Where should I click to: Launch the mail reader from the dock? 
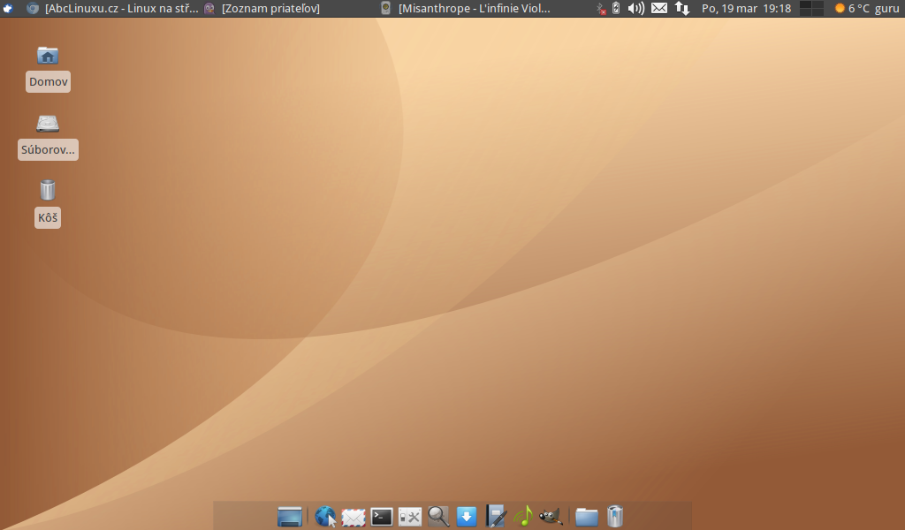click(354, 517)
